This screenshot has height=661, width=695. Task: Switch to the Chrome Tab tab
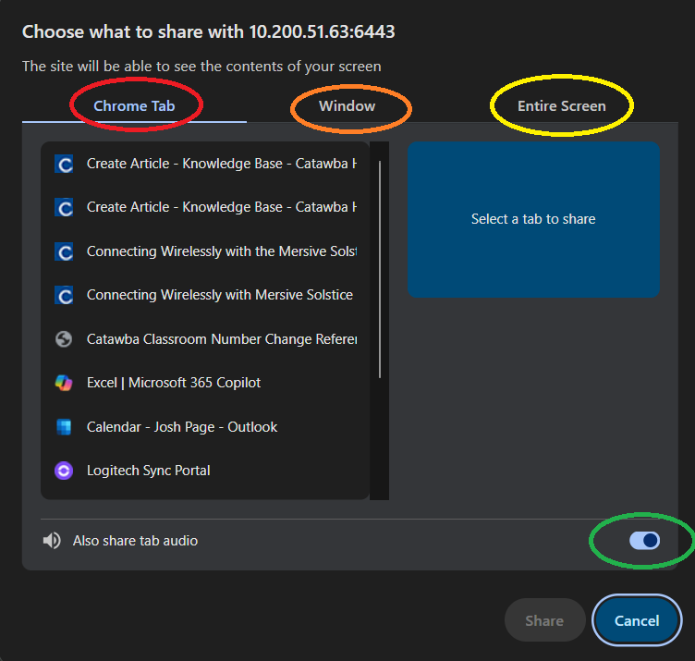(134, 105)
